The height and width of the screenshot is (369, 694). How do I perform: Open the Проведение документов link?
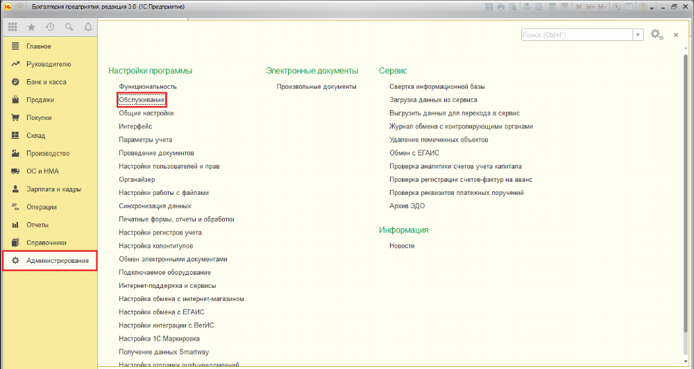click(x=156, y=153)
